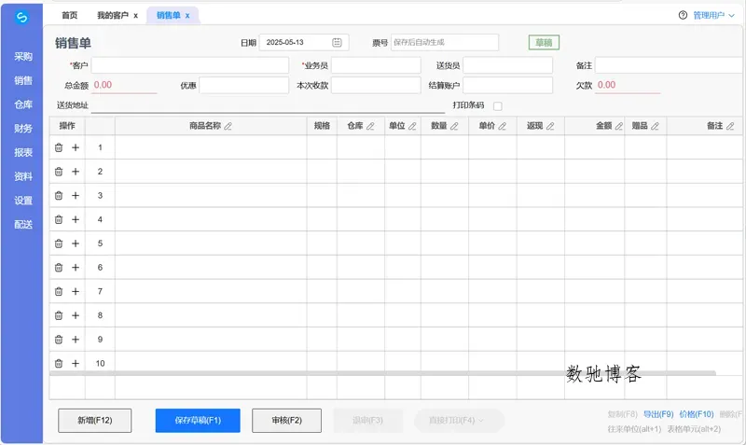Click plus icon on row 3
The image size is (746, 445).
tap(76, 196)
